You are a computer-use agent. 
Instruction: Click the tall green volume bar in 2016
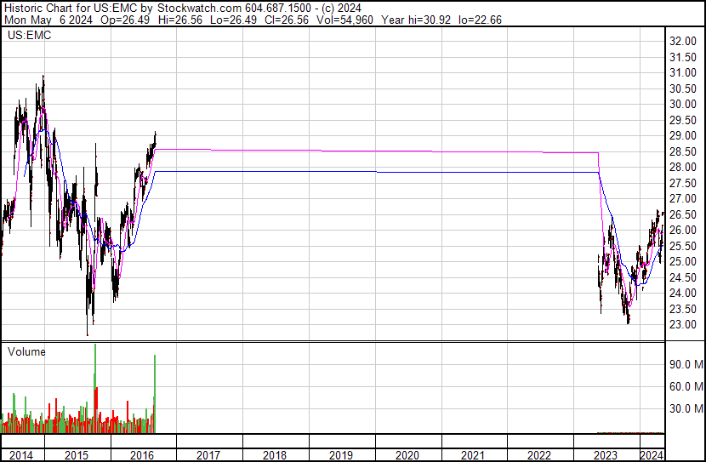click(x=155, y=394)
